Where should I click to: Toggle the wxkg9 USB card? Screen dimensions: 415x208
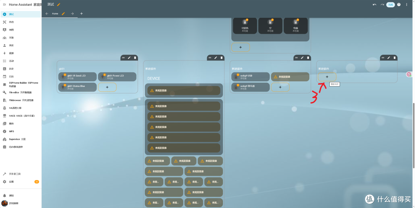point(251,77)
